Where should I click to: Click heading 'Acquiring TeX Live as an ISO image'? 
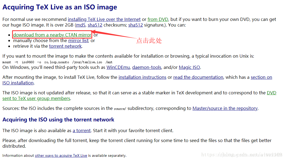click(x=60, y=7)
